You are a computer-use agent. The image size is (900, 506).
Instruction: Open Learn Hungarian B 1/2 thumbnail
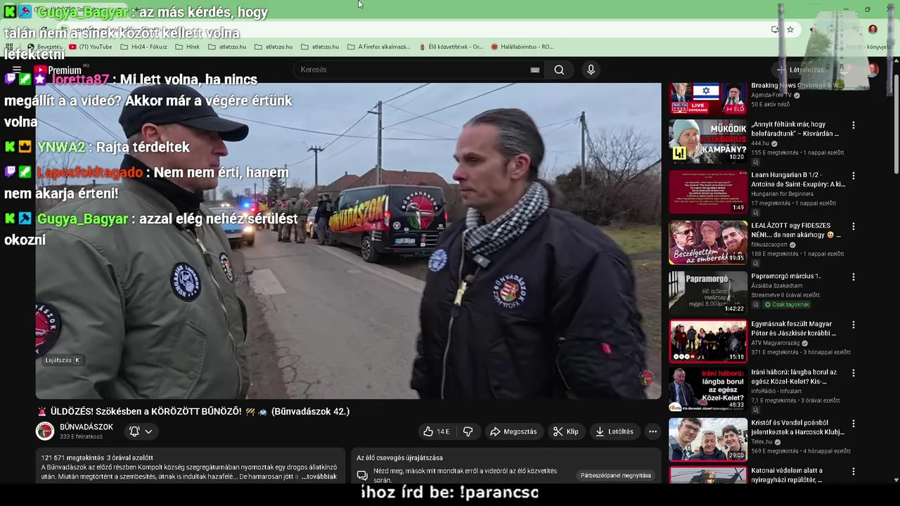[x=708, y=191]
